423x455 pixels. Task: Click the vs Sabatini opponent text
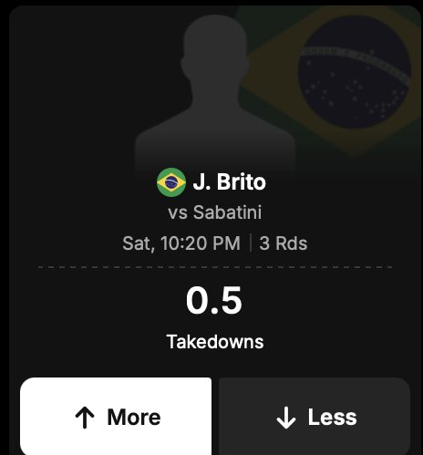215,212
